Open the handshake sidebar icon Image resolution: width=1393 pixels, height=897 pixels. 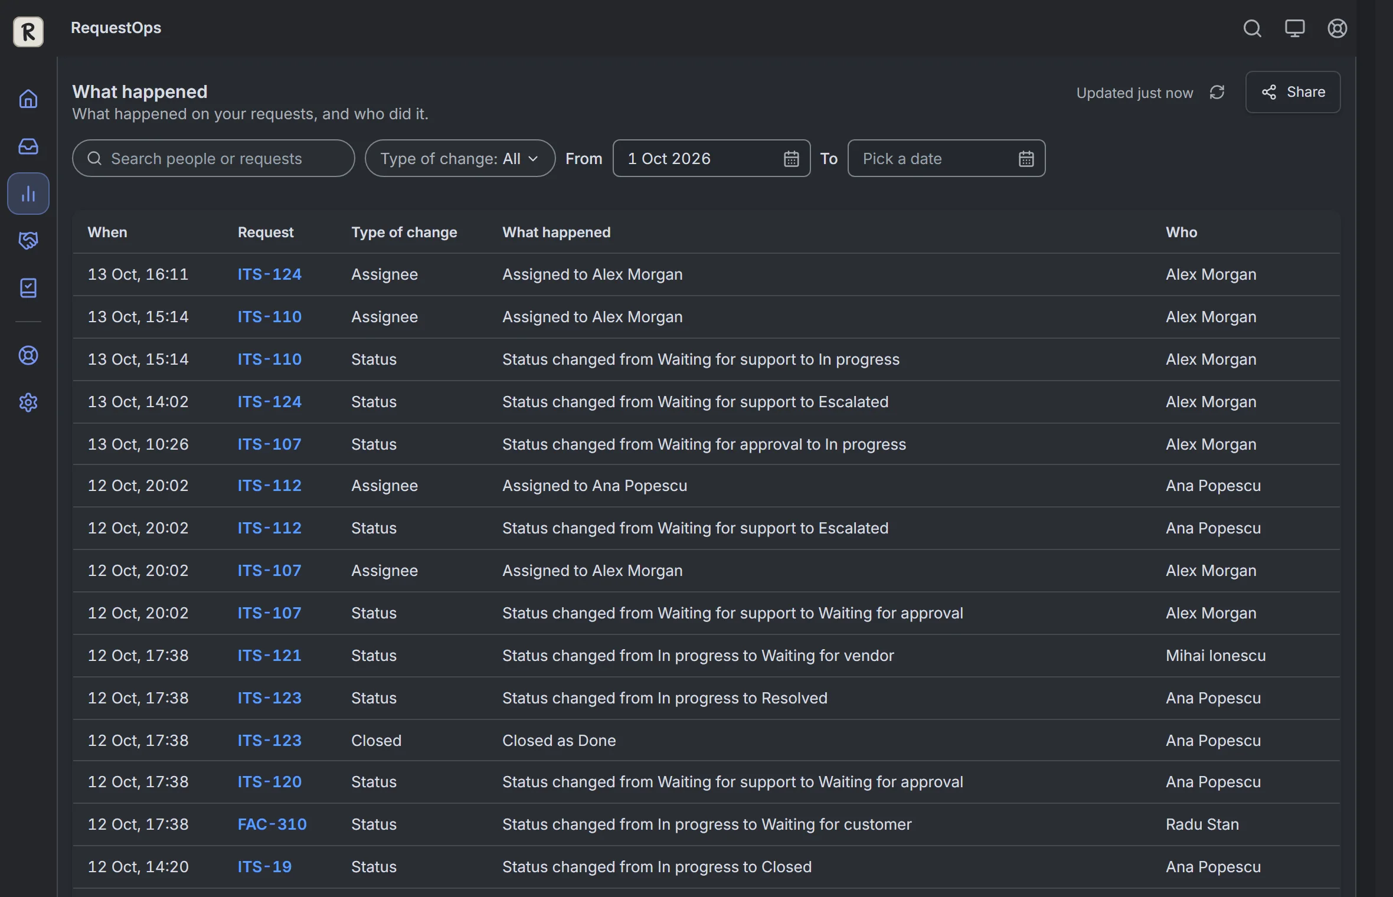28,240
